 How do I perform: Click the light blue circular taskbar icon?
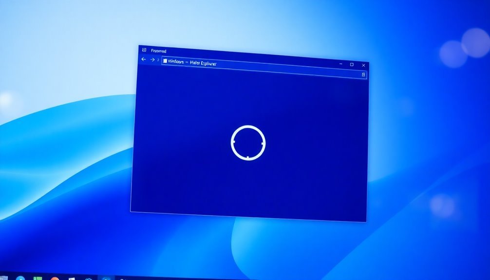pyautogui.click(x=20, y=278)
